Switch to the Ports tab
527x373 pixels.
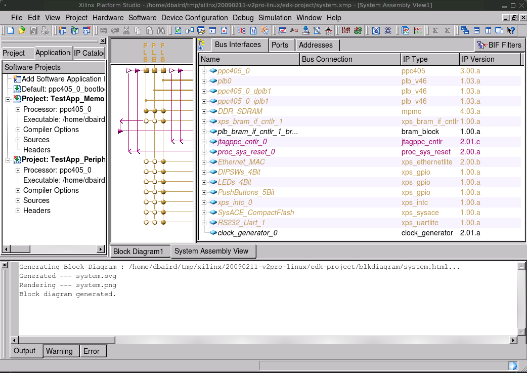tap(280, 45)
